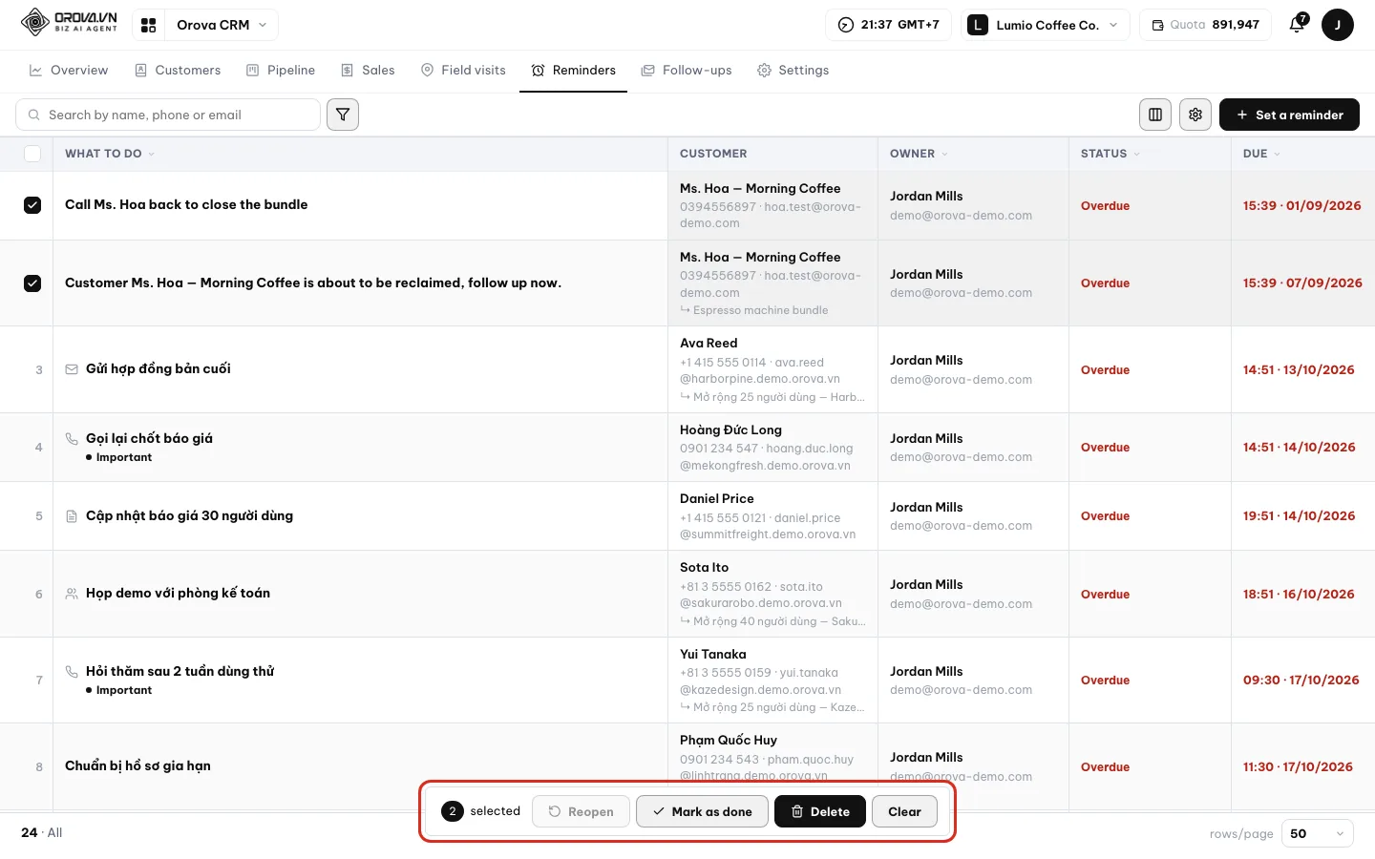This screenshot has width=1375, height=859.
Task: Click the search magnifier icon
Action: click(x=34, y=115)
